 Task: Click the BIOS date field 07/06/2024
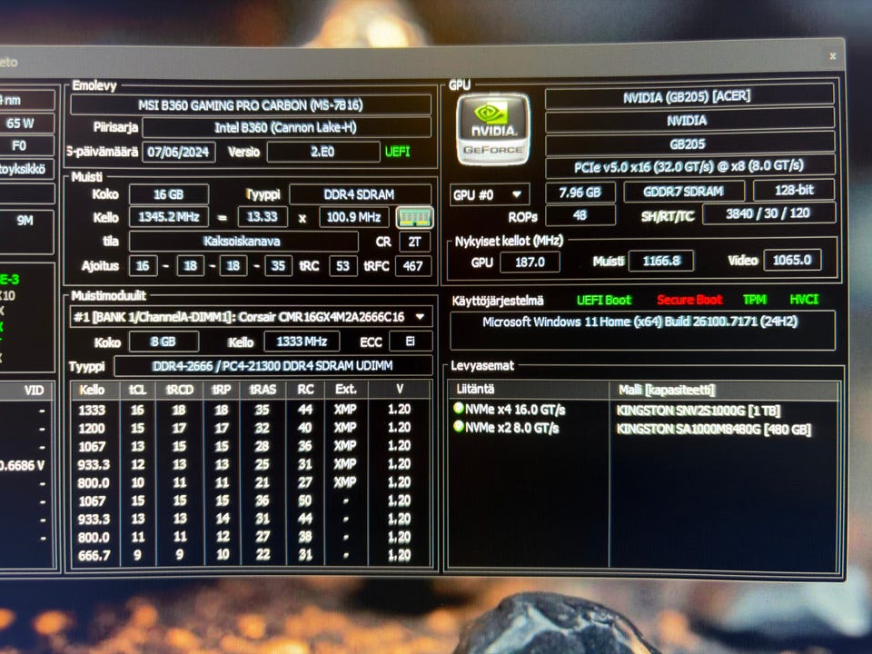pos(179,152)
